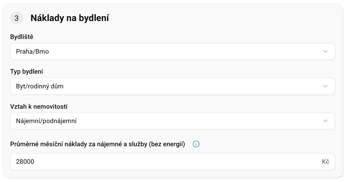Click the Bydliště field label
Screen dimensions: 347x182
[22, 37]
